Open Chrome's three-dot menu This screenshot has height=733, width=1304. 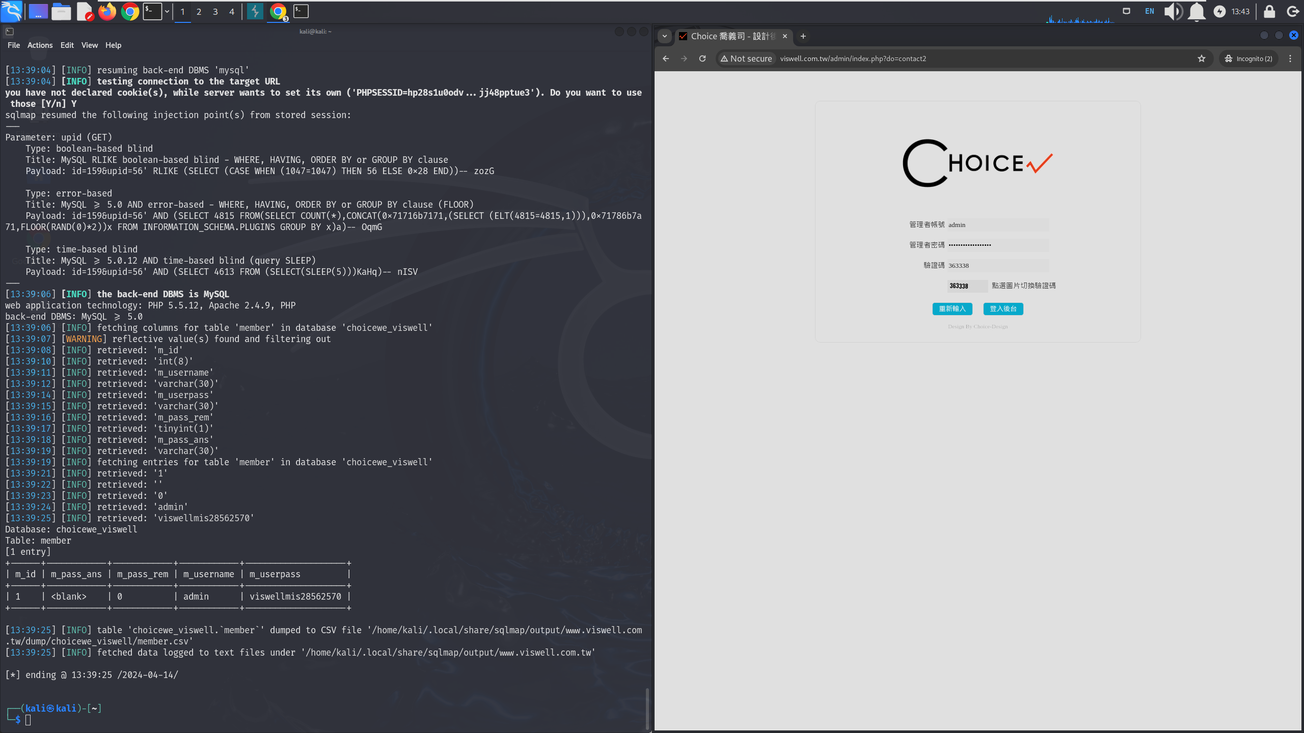1290,59
